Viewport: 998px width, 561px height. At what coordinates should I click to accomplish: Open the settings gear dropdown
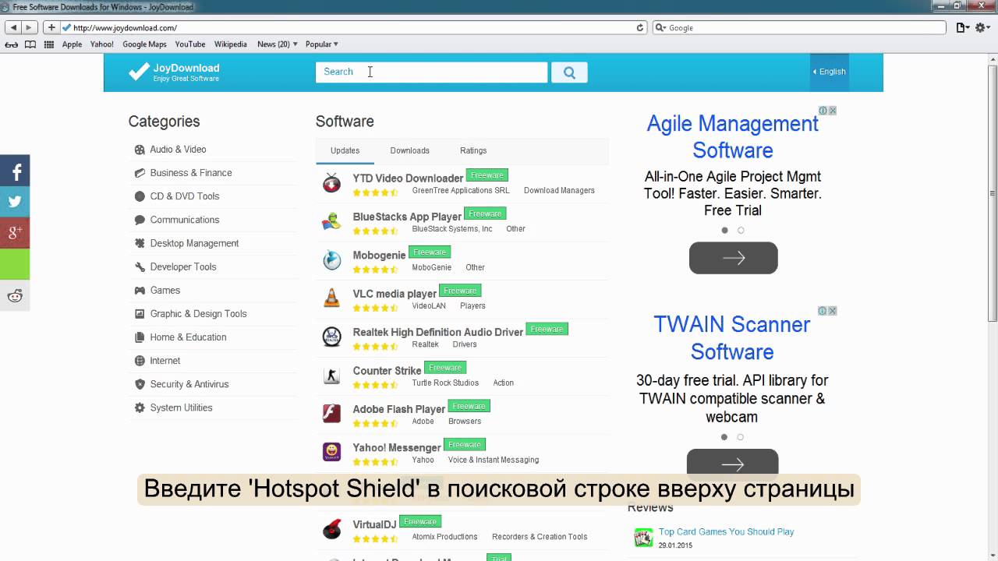click(x=982, y=27)
